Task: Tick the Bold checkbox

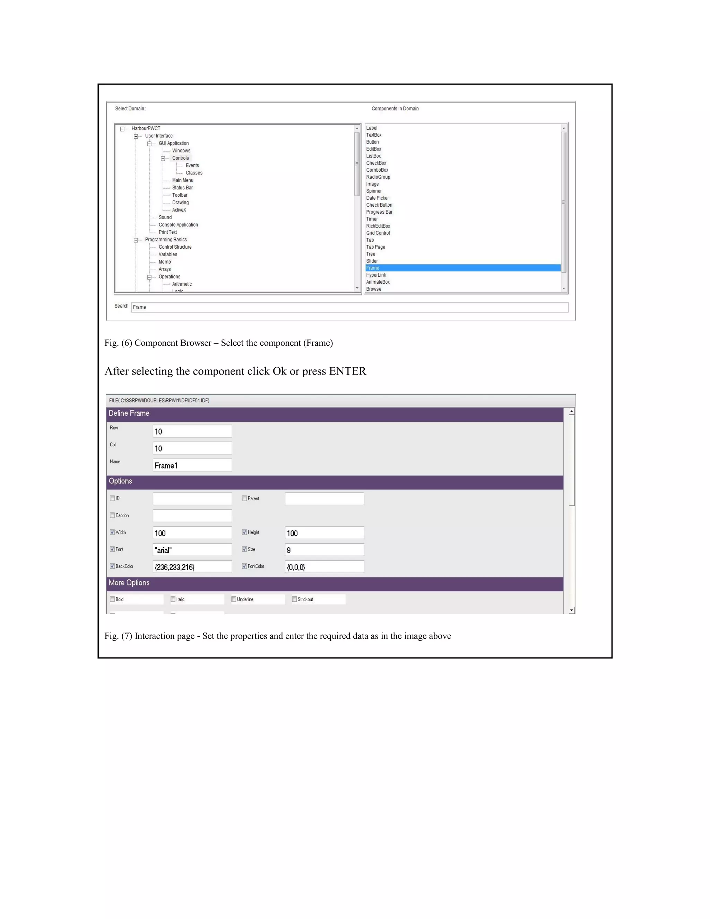Action: [112, 599]
